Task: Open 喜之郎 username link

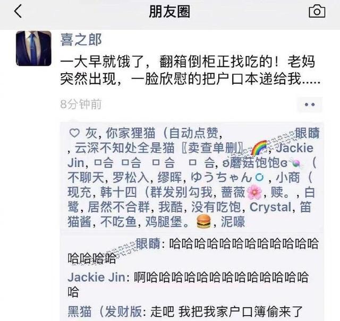Action: coord(81,40)
